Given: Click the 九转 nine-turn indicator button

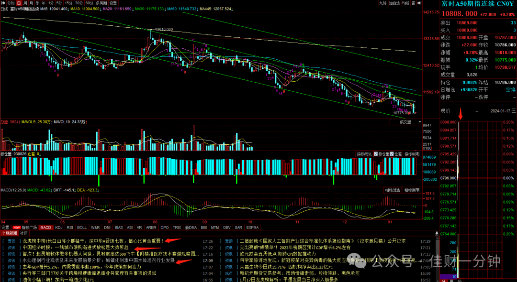Looking at the screenshot, I should pos(382,3).
